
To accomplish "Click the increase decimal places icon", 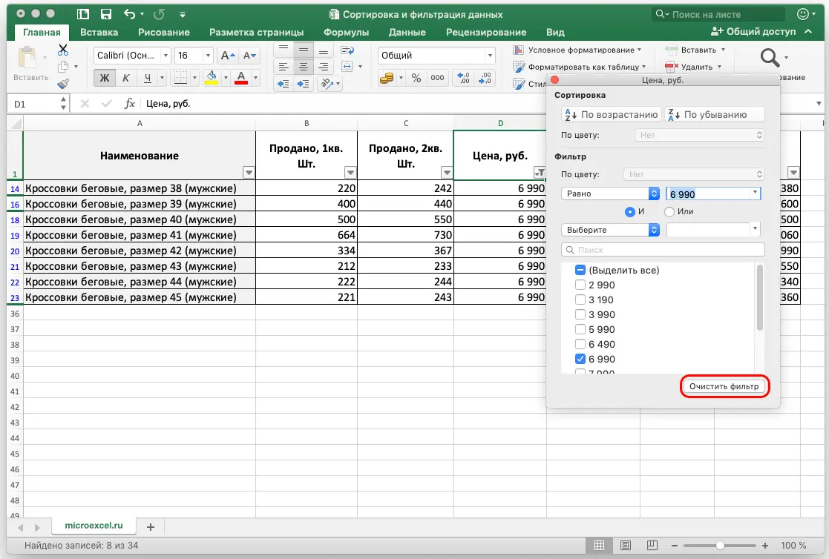I will [x=463, y=78].
